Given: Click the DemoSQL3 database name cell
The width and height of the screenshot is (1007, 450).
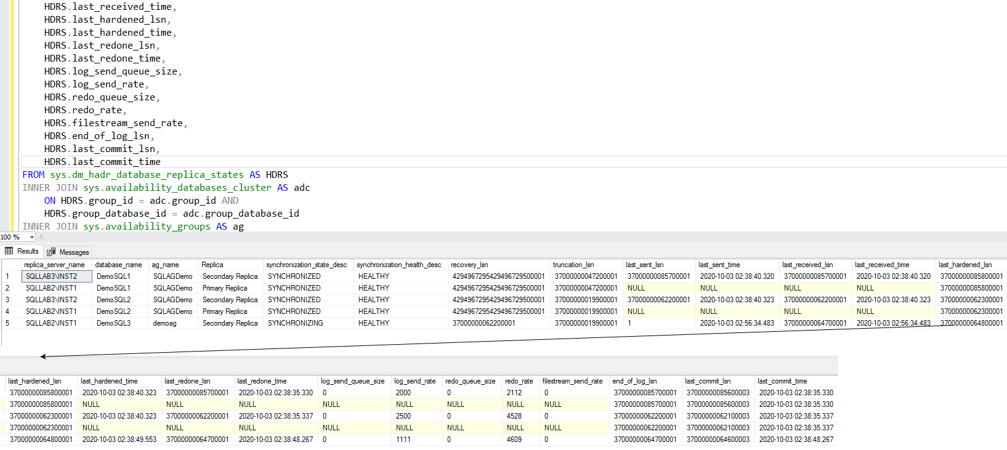Looking at the screenshot, I should pyautogui.click(x=113, y=323).
